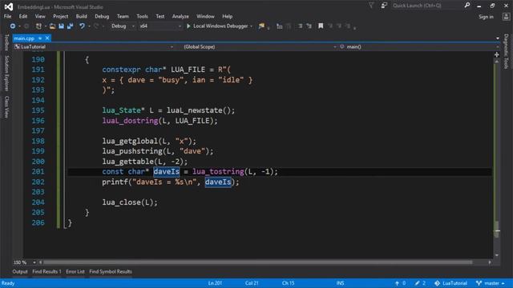Click the Redo toolbar icon
Screen dimensions: 513x288
pyautogui.click(x=96, y=26)
